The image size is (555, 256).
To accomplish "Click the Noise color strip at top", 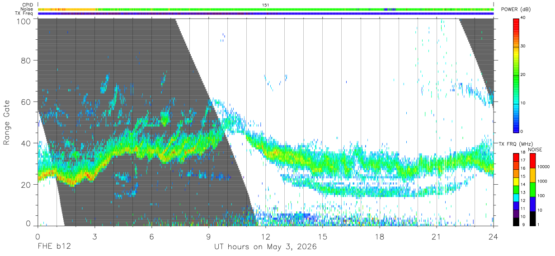I will pos(266,9).
